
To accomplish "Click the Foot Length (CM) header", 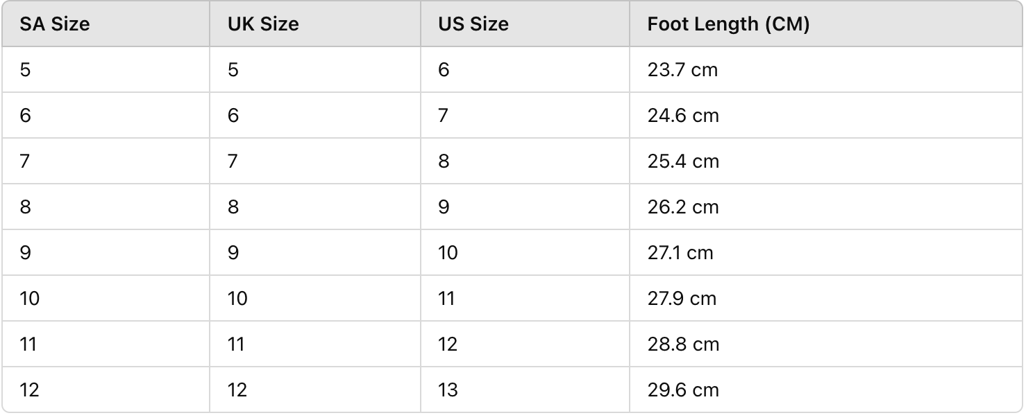I will click(826, 24).
